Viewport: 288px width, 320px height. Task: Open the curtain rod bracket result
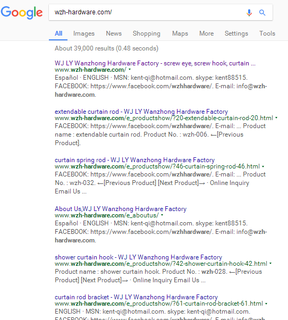136,297
